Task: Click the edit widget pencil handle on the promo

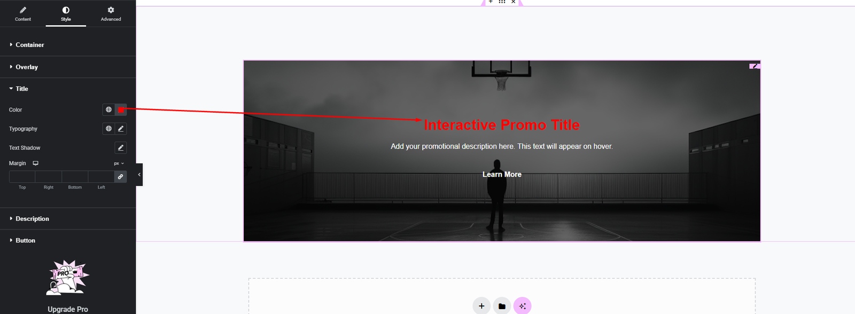Action: [755, 66]
